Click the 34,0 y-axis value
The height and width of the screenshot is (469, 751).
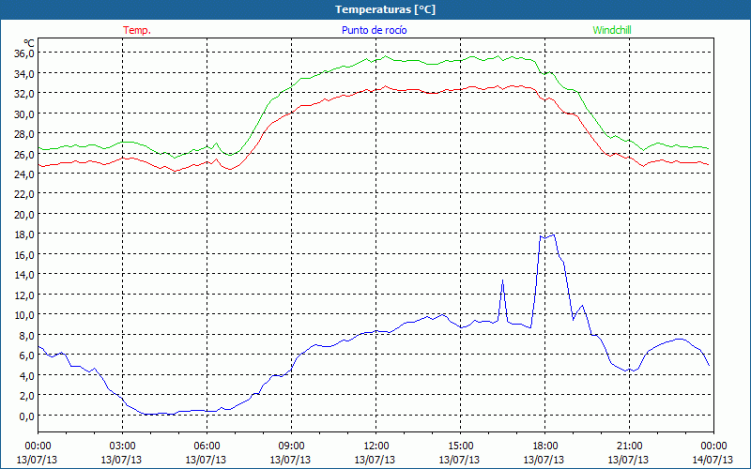tap(24, 73)
